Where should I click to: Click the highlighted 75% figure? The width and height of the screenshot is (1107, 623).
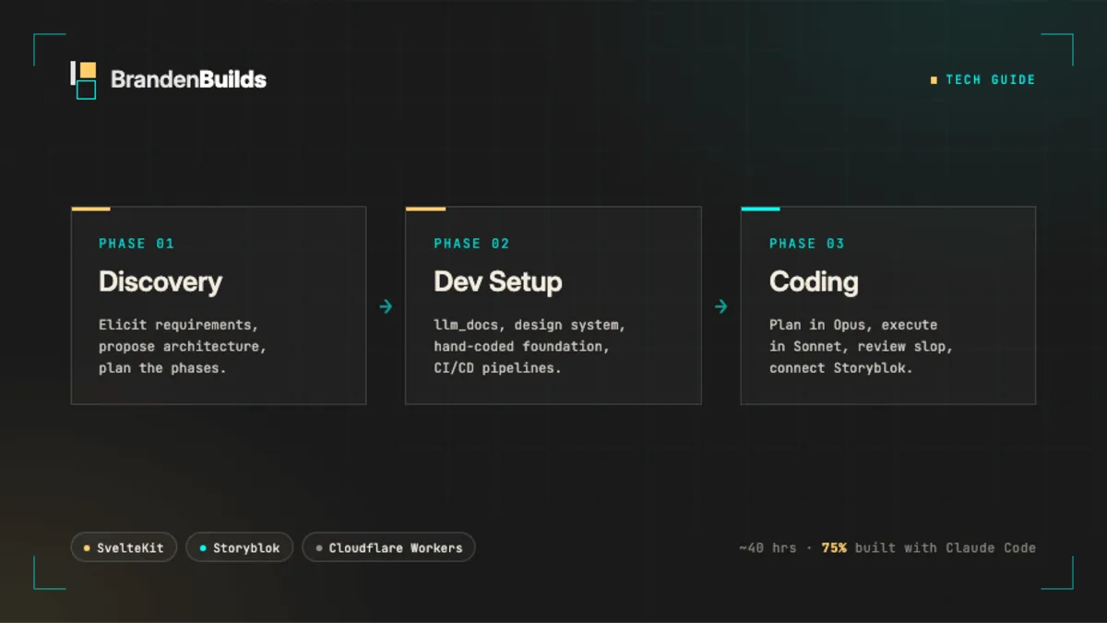coord(834,547)
